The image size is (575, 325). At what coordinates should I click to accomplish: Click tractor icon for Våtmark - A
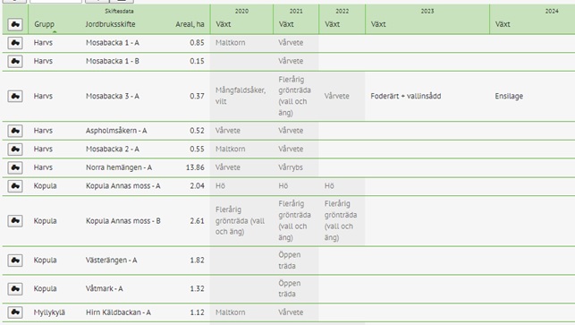click(x=15, y=288)
